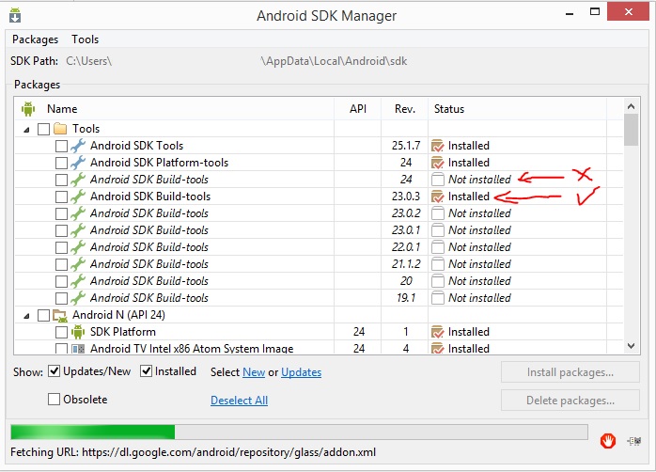Sort by the Name column header
656x472 pixels.
174,109
